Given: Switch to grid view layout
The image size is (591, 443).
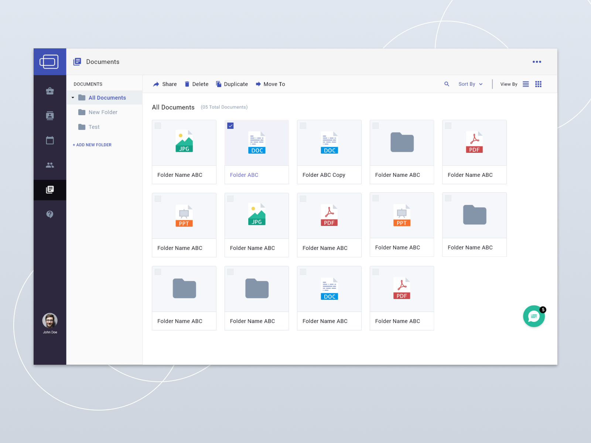Looking at the screenshot, I should [x=538, y=84].
